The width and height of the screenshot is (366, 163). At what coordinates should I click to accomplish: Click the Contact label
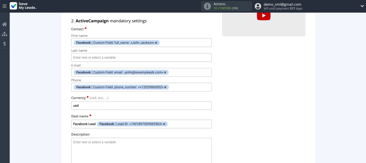click(x=78, y=29)
